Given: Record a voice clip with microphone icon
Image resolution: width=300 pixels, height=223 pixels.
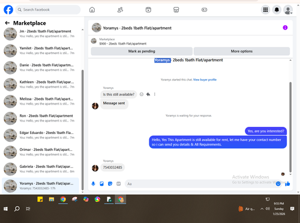Looking at the screenshot, I should click(x=93, y=184).
